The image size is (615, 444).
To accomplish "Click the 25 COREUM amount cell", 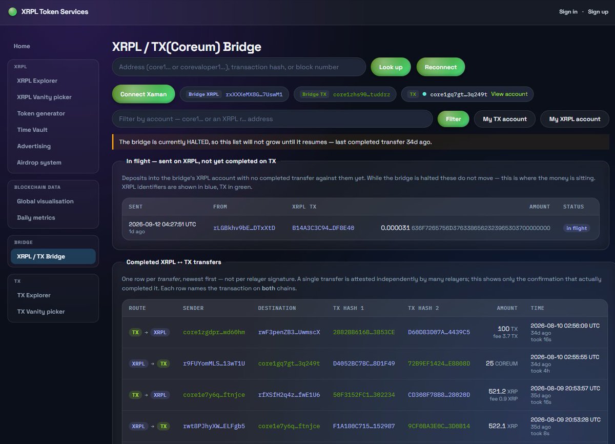I will pyautogui.click(x=502, y=364).
